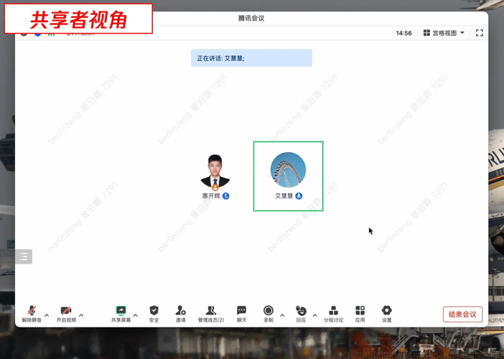Image resolution: width=504 pixels, height=359 pixels.
Task: Click the 回应 reaction icon
Action: coord(301,311)
